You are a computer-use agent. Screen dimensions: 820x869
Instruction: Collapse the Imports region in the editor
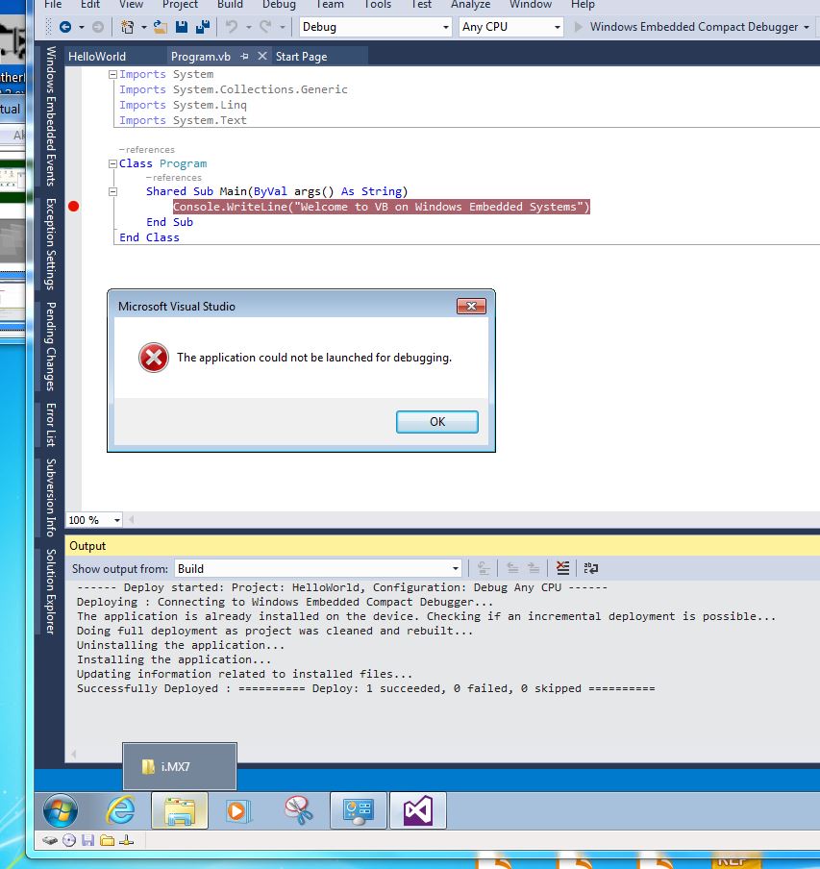(113, 74)
